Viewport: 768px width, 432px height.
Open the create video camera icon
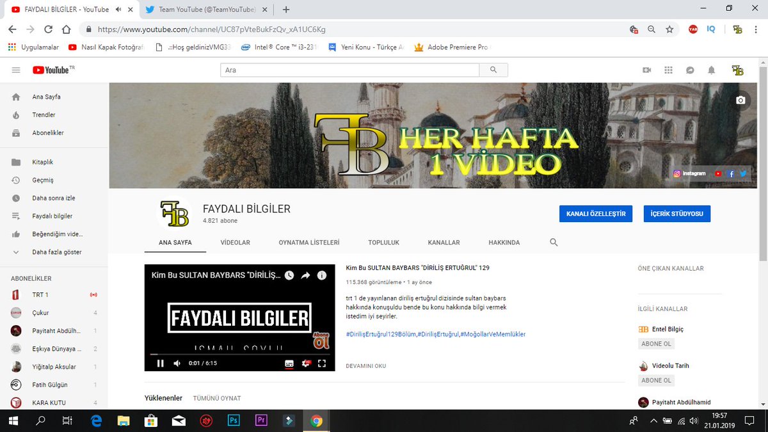tap(647, 70)
